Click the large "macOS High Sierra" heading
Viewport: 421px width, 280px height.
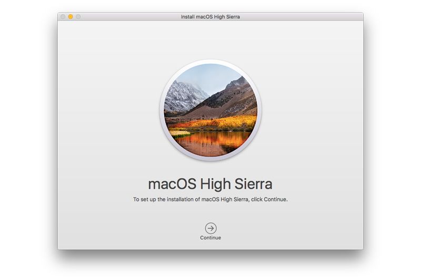[x=210, y=184]
